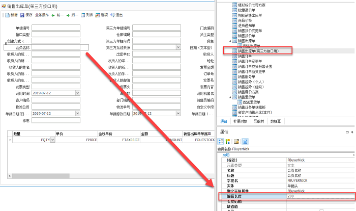Click the 保存 (Save) toolbar icon
356x211 pixels.
[23, 15]
